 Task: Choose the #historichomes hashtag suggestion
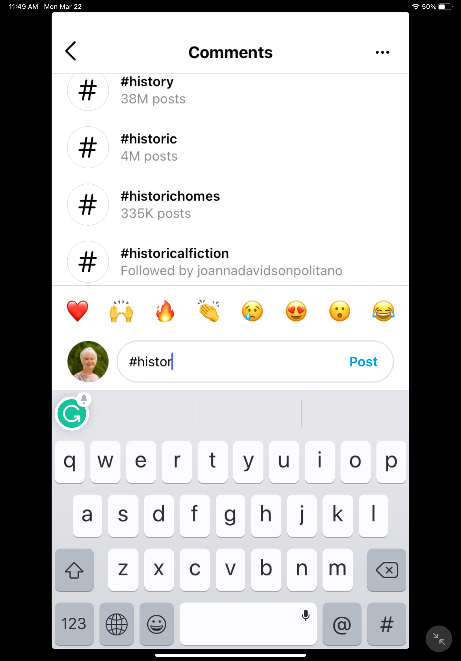tap(170, 205)
